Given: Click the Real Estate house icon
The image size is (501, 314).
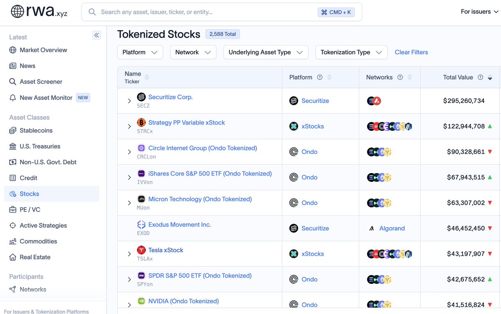Looking at the screenshot, I should 13,258.
